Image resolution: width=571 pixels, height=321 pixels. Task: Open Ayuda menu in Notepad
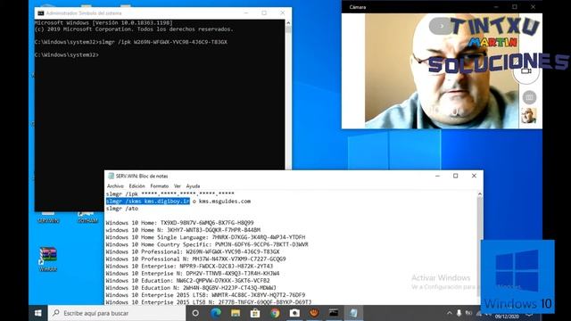[193, 186]
